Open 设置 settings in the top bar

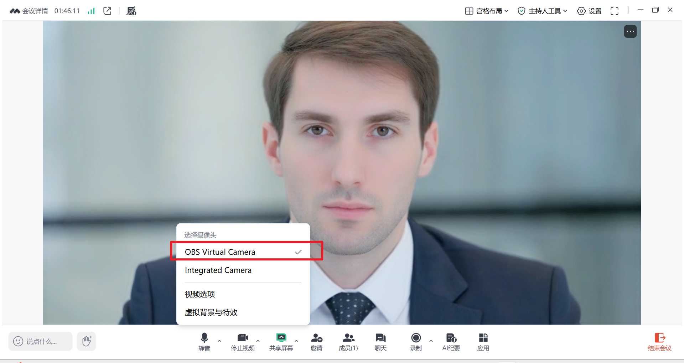tap(589, 11)
